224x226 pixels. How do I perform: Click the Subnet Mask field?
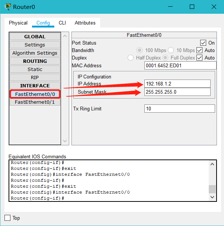coord(177,92)
